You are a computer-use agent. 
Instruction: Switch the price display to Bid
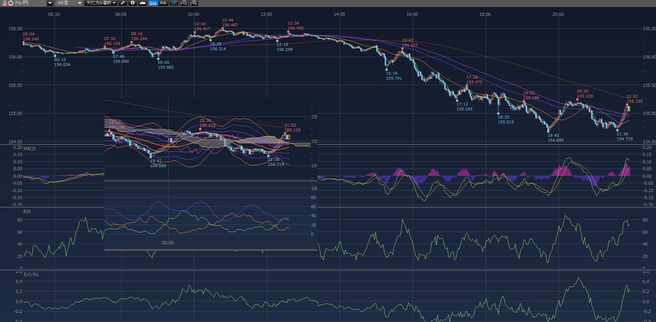point(153,3)
